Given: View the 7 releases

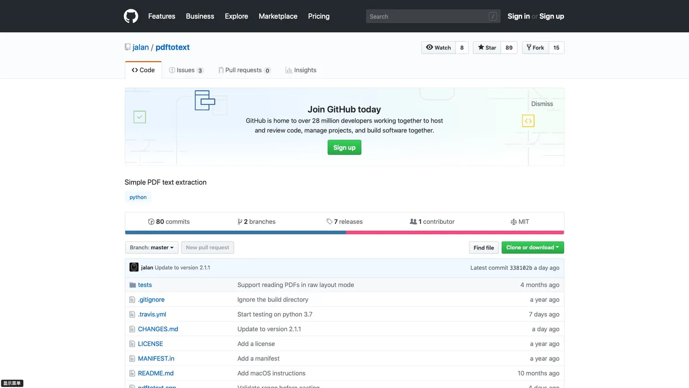Looking at the screenshot, I should point(344,222).
